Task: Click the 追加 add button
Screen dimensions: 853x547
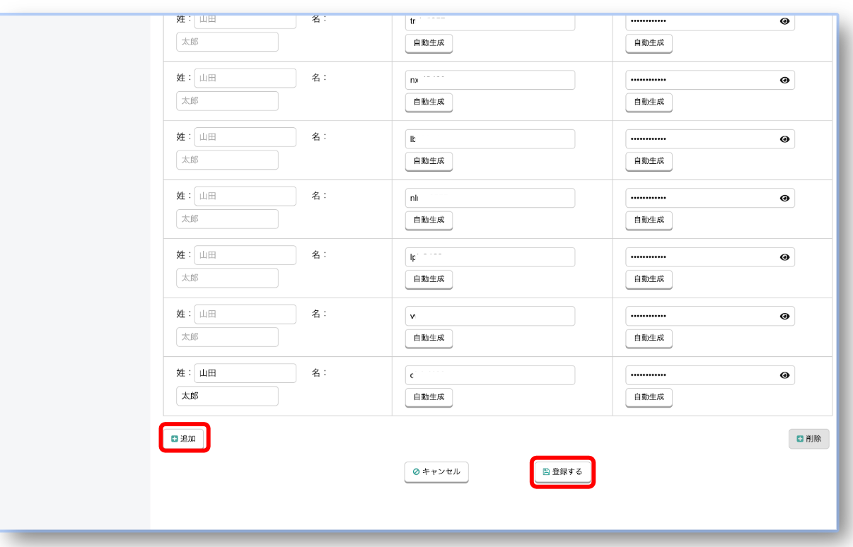Action: coord(184,439)
